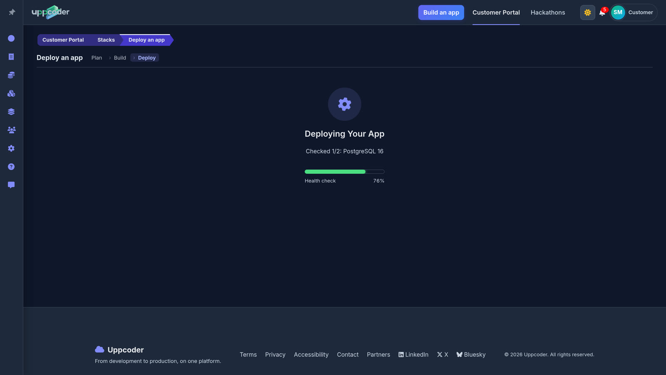
Task: Open notifications bell with 5 badge
Action: click(602, 12)
